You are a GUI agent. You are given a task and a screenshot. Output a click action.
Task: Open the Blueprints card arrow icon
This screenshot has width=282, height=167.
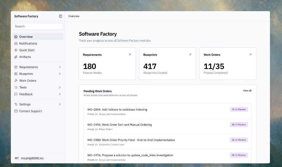190,55
